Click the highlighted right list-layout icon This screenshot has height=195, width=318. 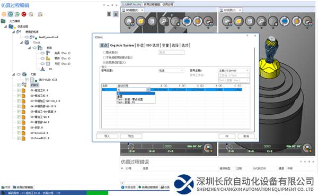116,14
